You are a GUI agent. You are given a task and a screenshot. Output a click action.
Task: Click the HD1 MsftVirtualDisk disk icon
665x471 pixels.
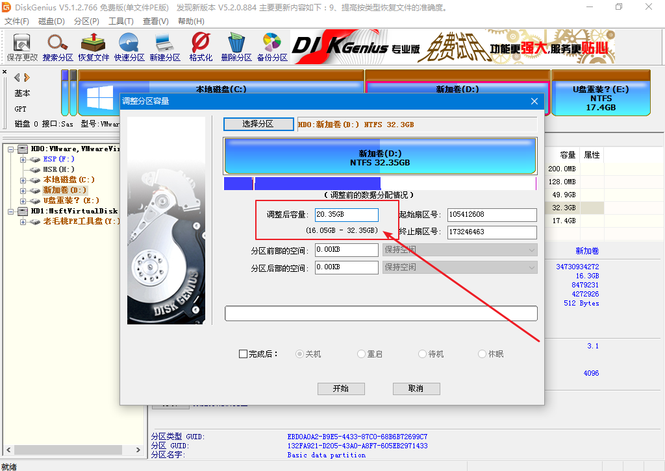[x=23, y=211]
